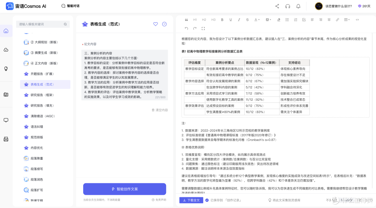The width and height of the screenshot is (376, 208).
Task: Select 语法纠错 template
Action: 45,127
